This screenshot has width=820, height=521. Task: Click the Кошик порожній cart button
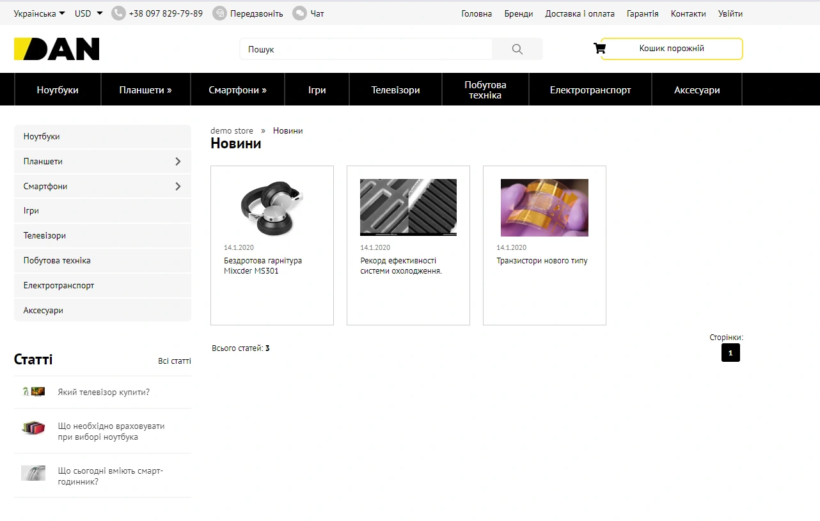672,49
